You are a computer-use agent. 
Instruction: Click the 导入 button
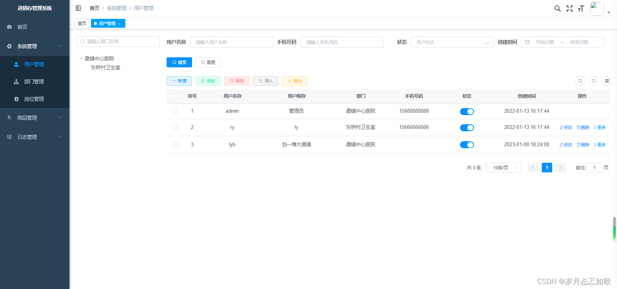click(x=266, y=81)
